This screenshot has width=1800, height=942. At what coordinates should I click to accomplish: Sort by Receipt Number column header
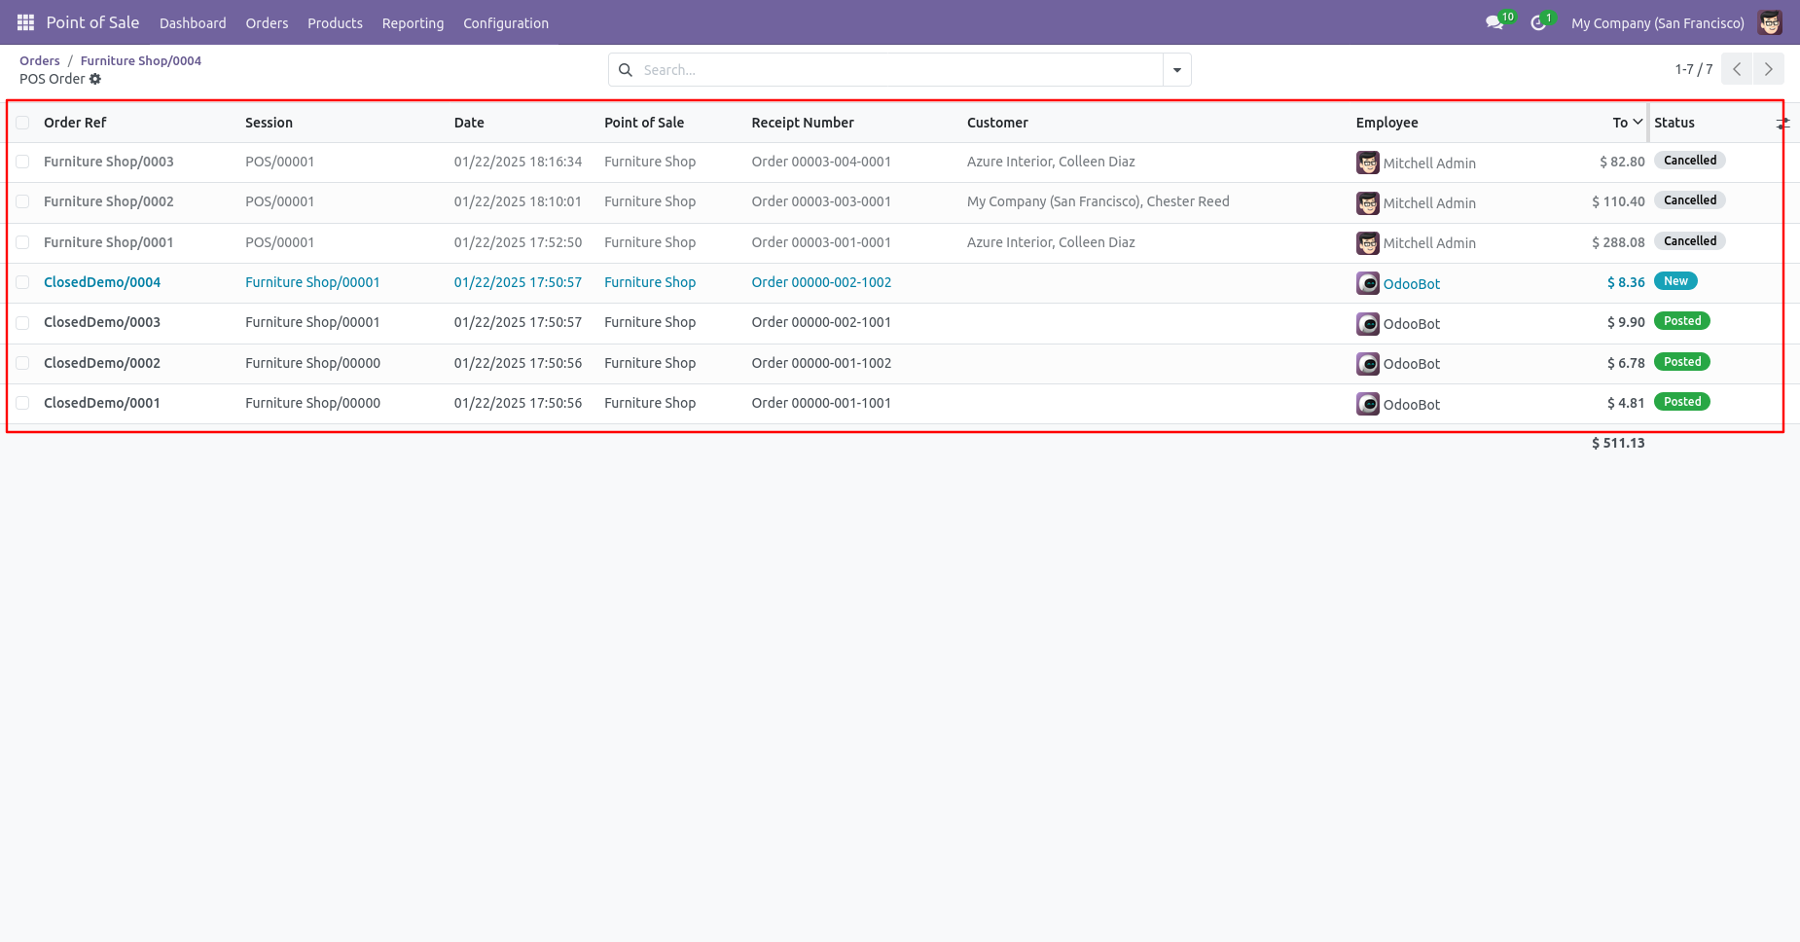click(803, 123)
